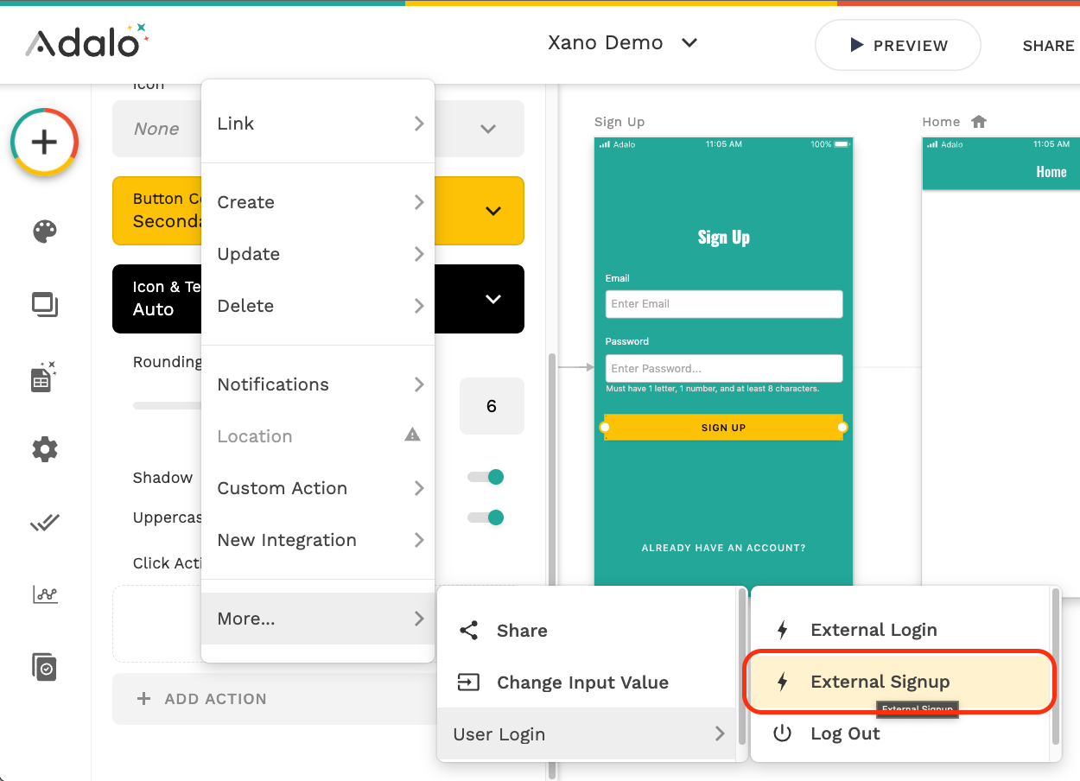Click the round plus Add Component button
The height and width of the screenshot is (781, 1080).
tap(45, 142)
